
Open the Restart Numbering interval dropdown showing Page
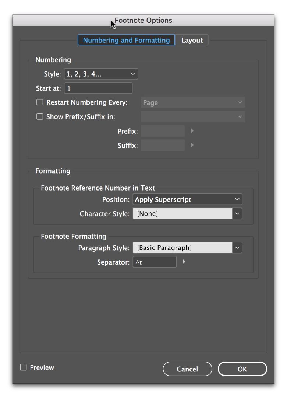click(193, 102)
